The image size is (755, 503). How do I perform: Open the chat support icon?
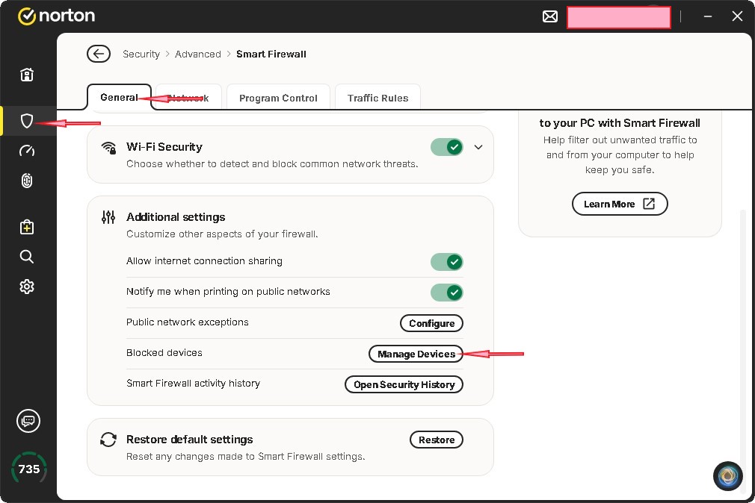coord(28,421)
